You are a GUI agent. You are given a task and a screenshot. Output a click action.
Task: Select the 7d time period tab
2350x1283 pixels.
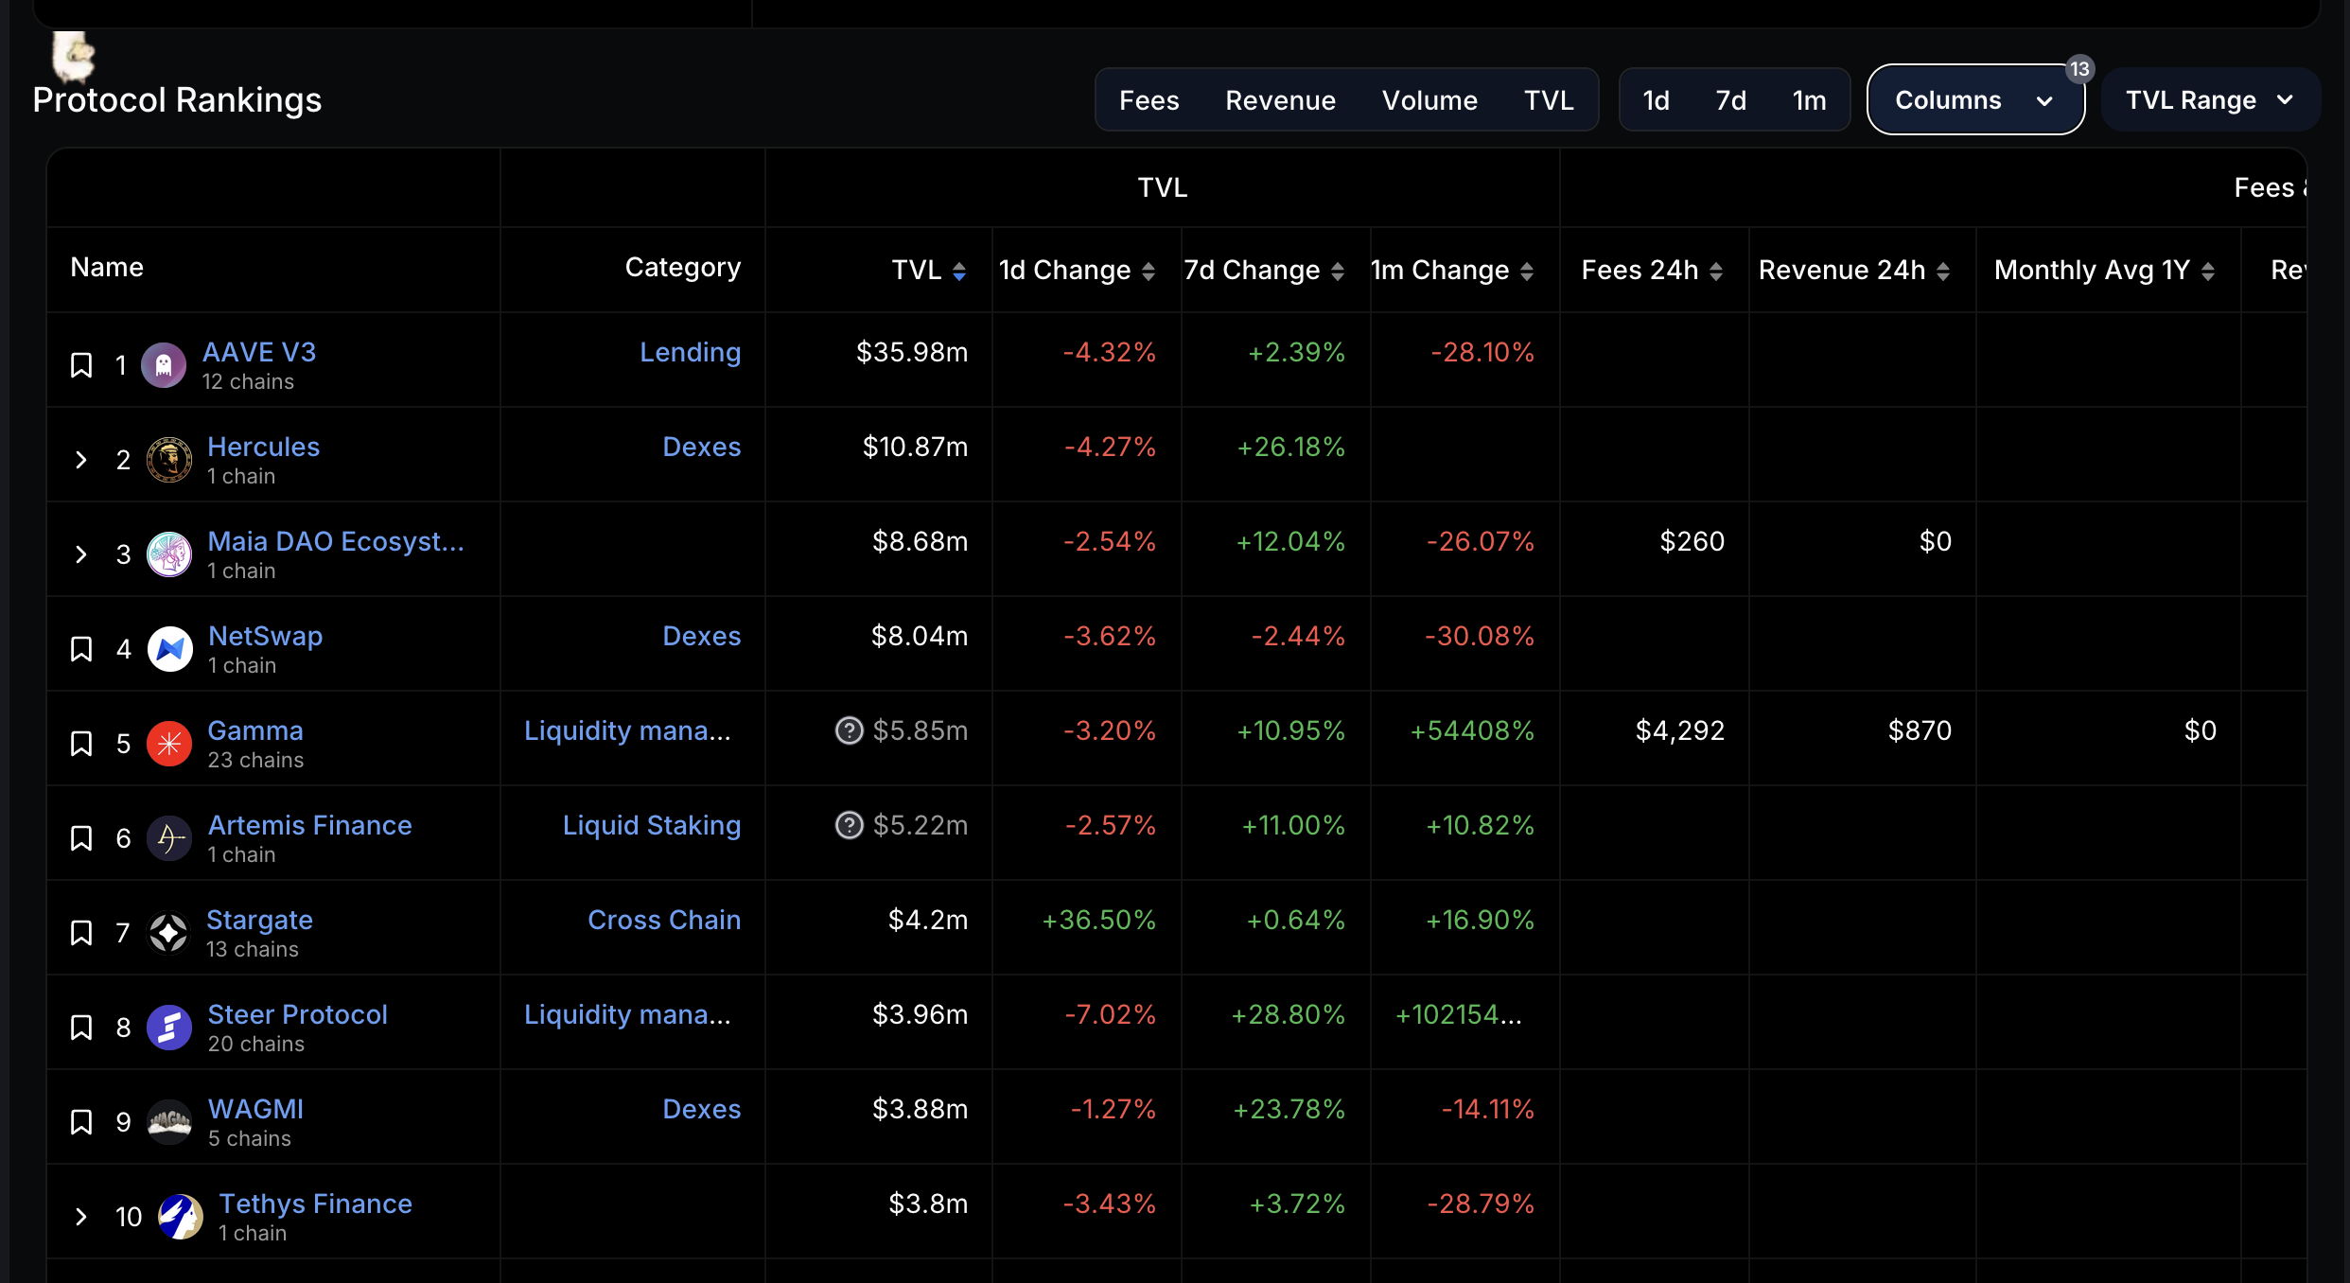click(1730, 100)
